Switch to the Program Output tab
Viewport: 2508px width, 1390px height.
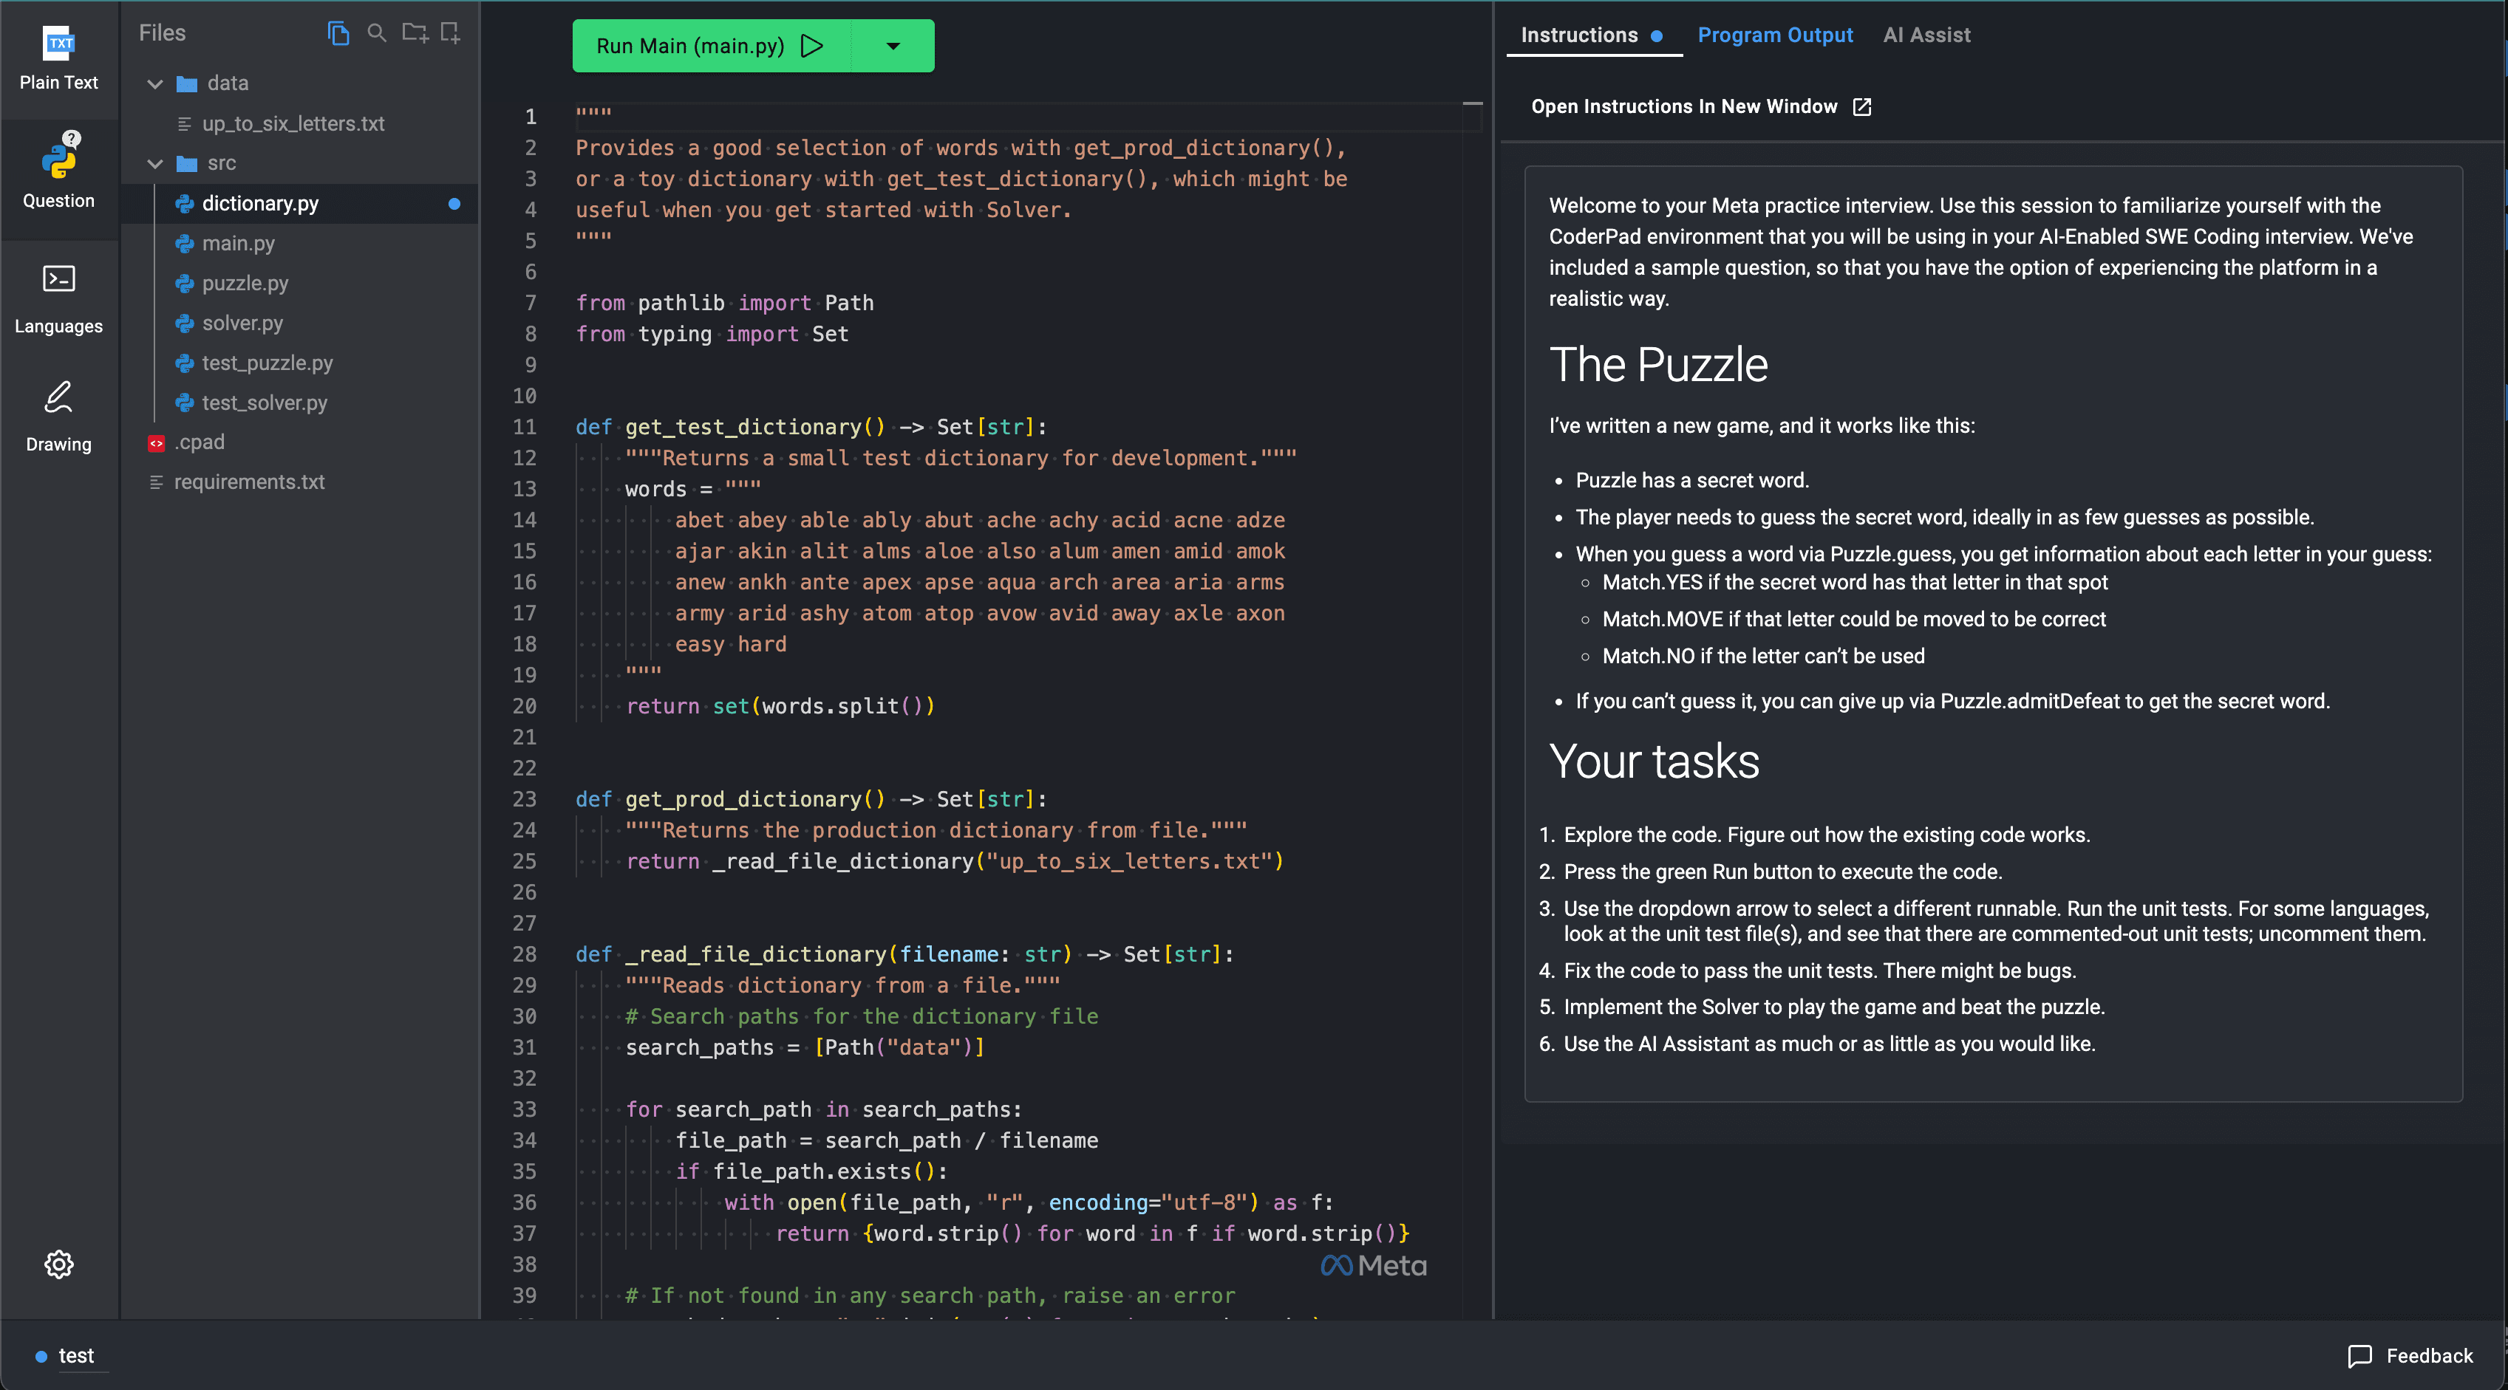click(x=1774, y=35)
